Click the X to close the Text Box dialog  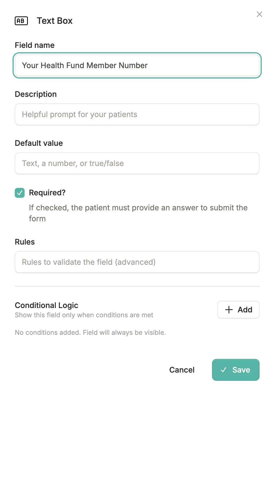(259, 14)
